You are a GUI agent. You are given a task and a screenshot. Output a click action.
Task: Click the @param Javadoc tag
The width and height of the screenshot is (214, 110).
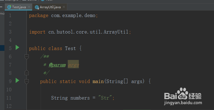[57, 65]
